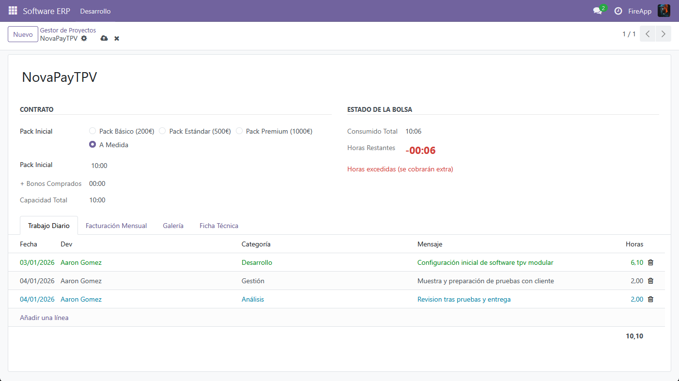Click the Muestra y preparación de pruebas message

pos(486,281)
